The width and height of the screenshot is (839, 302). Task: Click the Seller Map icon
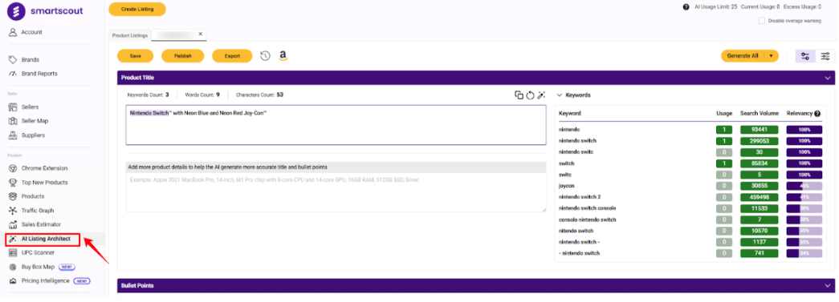point(14,121)
